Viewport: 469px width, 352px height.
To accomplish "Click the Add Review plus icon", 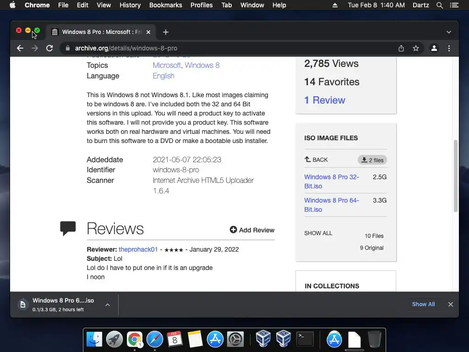I will tap(233, 230).
